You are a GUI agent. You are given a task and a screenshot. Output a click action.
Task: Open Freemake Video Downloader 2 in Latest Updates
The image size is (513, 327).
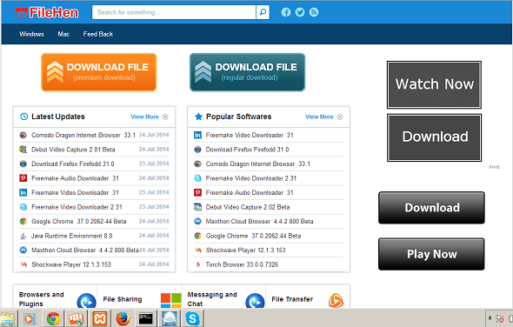click(x=77, y=207)
